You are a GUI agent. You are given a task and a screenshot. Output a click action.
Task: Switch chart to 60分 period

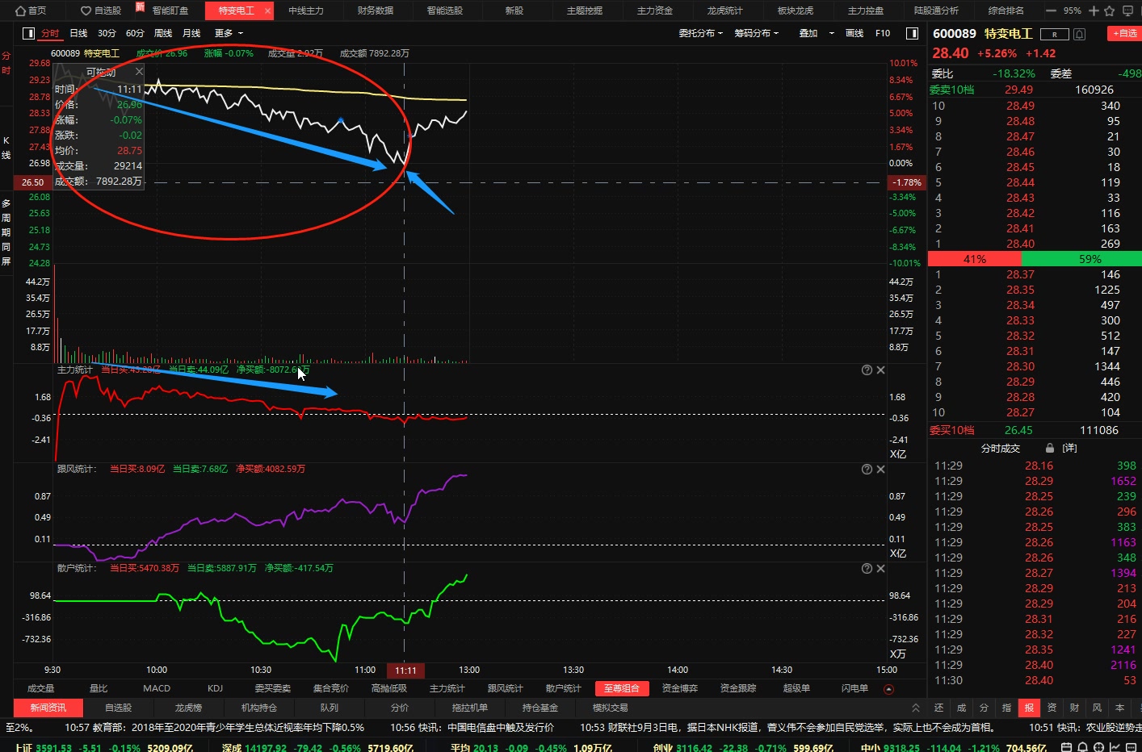(x=135, y=33)
